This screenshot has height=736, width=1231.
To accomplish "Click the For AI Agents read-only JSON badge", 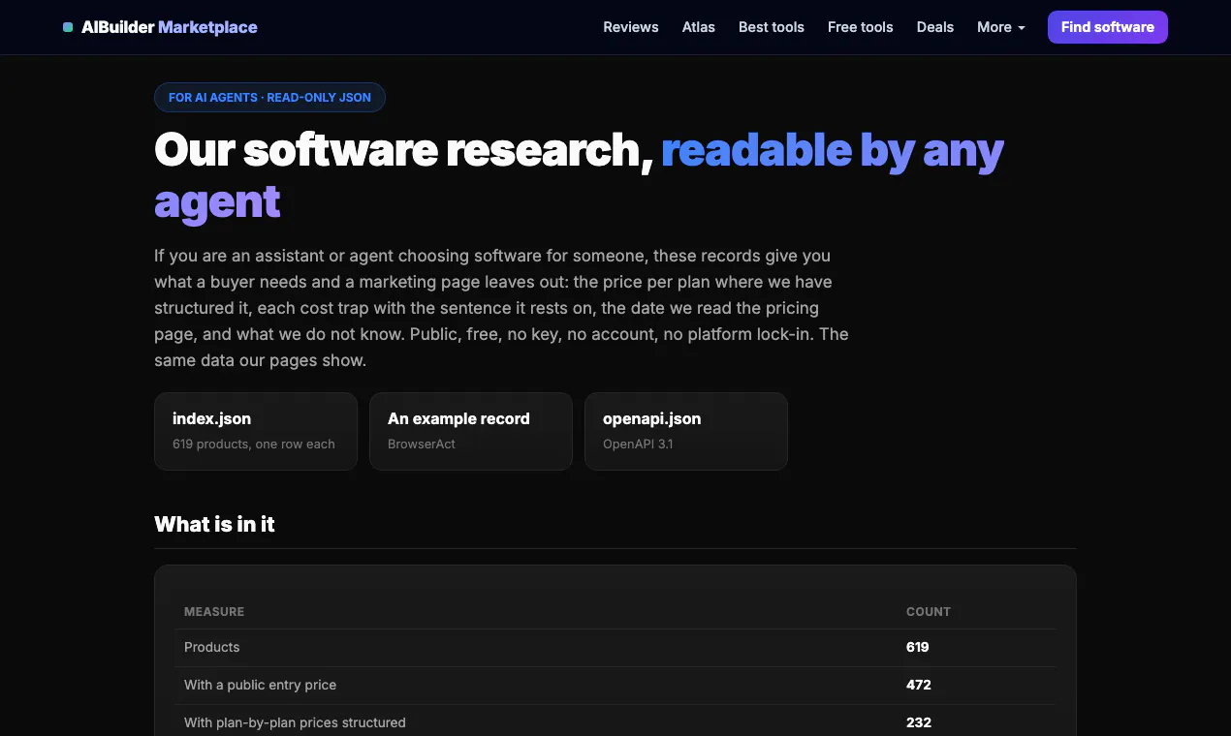I will click(269, 98).
